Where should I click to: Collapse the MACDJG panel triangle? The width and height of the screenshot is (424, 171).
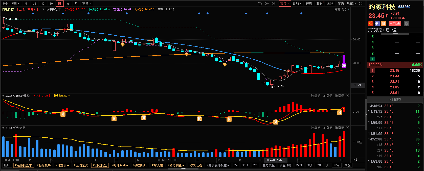click(x=3, y=96)
